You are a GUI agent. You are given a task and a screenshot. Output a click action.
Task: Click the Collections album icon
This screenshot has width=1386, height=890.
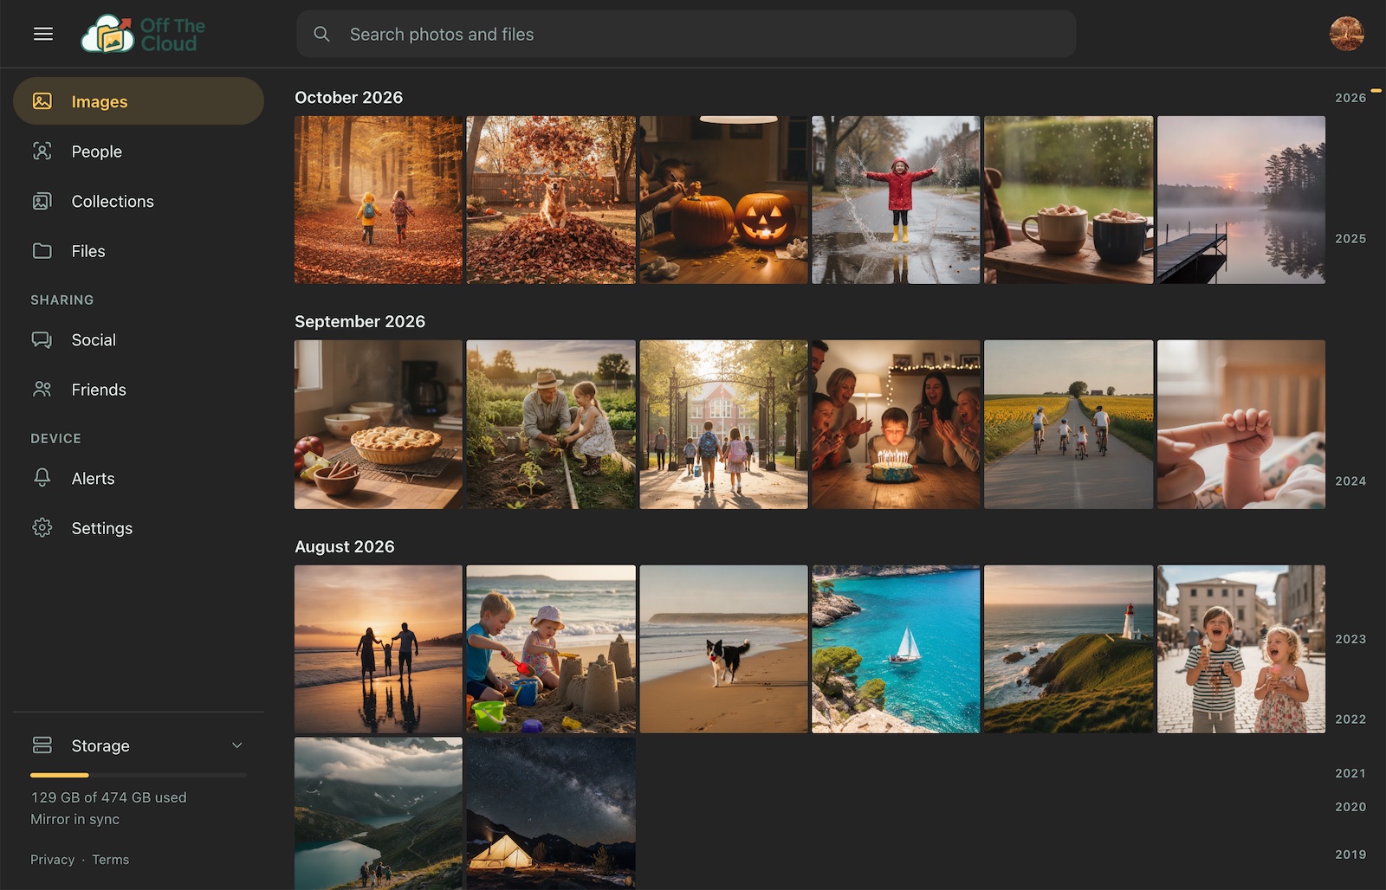(x=42, y=201)
